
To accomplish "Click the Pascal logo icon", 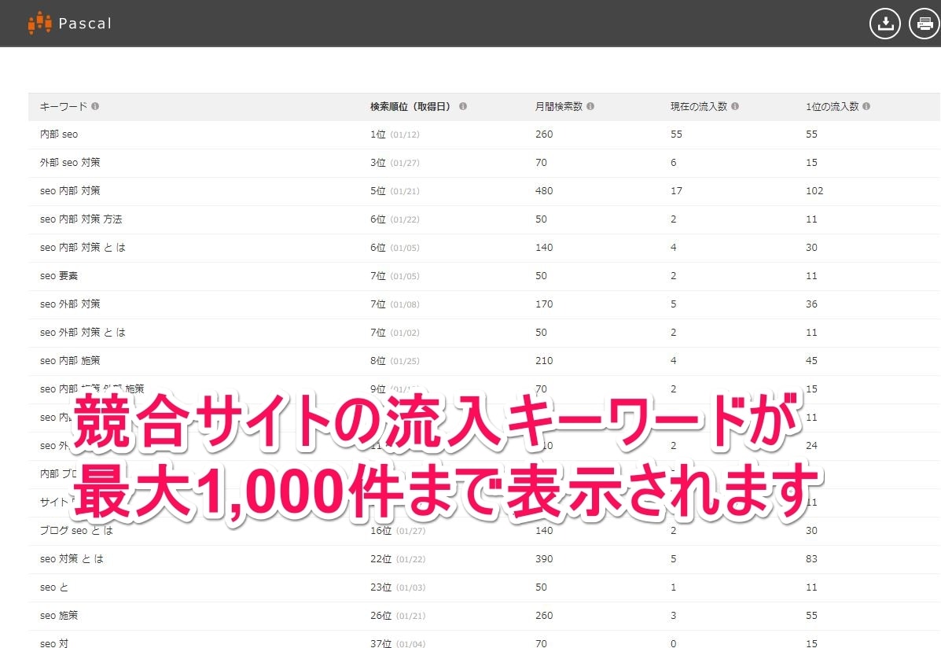I will (x=39, y=23).
